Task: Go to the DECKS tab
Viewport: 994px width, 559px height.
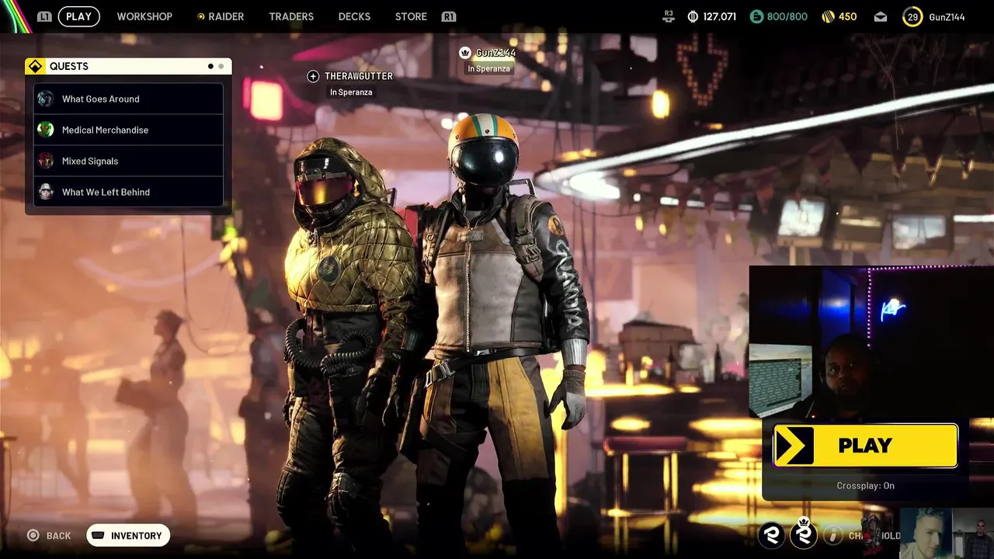Action: click(354, 16)
